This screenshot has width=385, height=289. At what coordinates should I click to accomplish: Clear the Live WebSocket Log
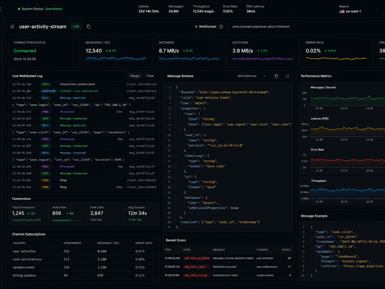click(150, 76)
